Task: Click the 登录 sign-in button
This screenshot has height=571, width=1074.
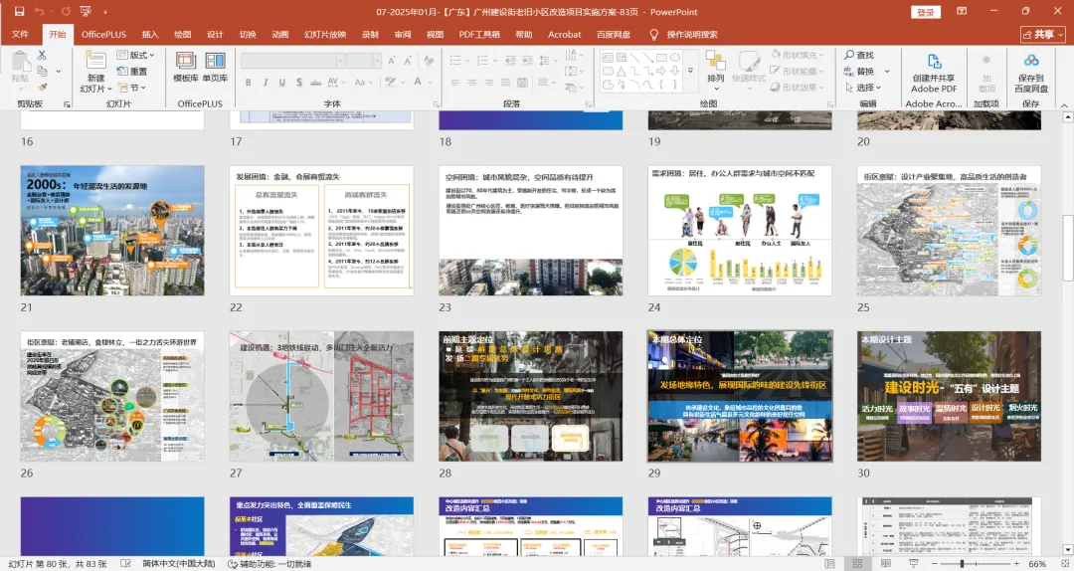Action: [926, 12]
